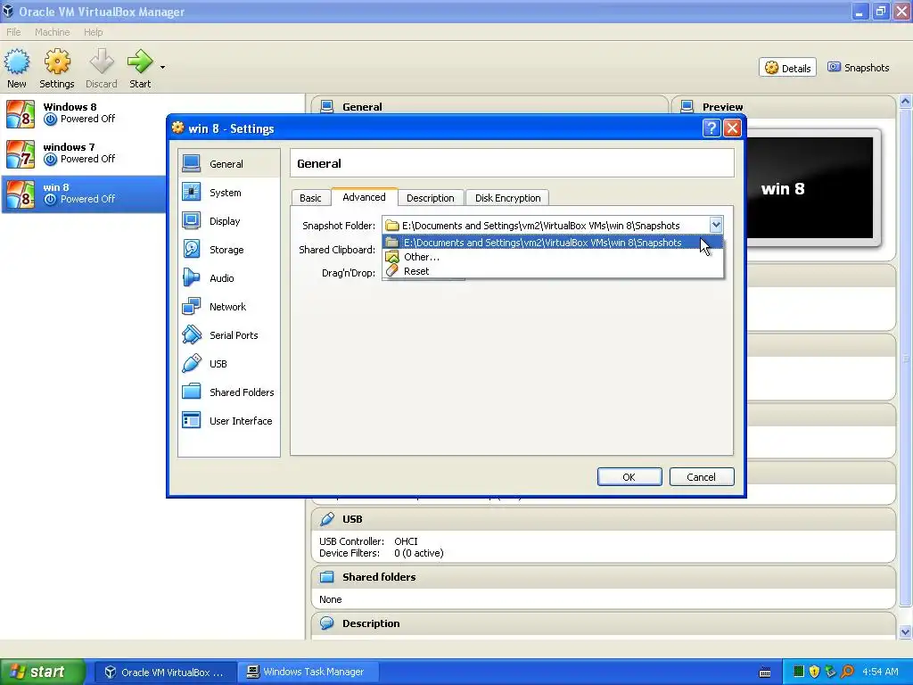Screen dimensions: 913x685
Task: Open the Help menu
Action: [x=93, y=32]
